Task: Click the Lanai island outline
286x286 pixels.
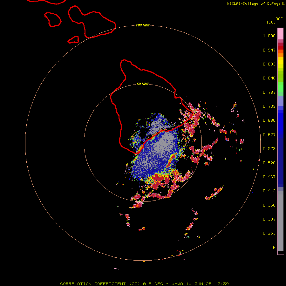Action: (52, 19)
